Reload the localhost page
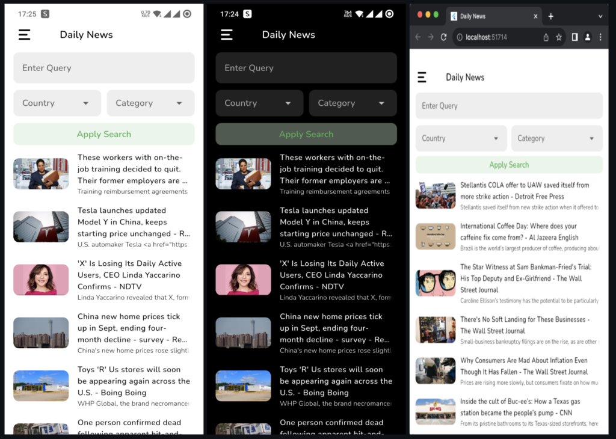Screen dimensions: 616x439 click(x=443, y=37)
